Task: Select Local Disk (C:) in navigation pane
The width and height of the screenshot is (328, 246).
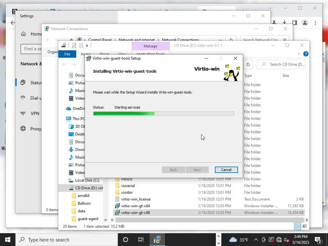Action: point(84,180)
